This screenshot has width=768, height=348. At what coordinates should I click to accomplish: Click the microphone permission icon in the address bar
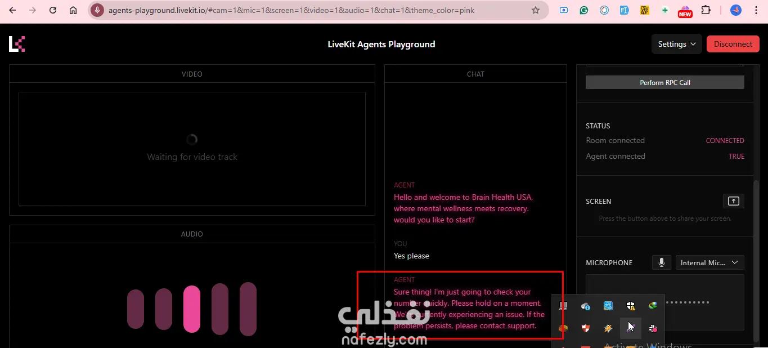98,10
